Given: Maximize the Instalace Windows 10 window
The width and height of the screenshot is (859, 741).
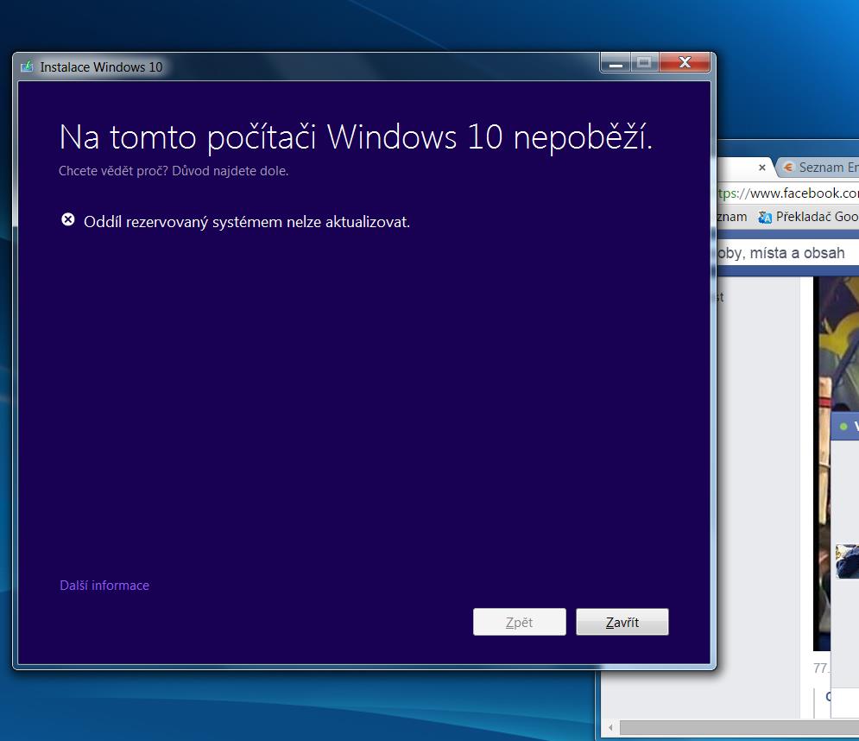Looking at the screenshot, I should [x=645, y=63].
